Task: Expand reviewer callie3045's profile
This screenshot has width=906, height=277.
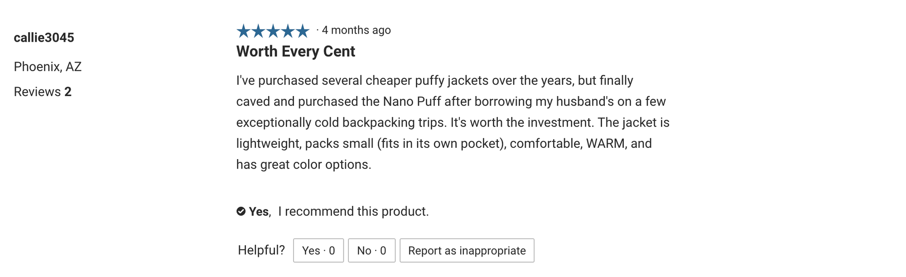Action: (x=45, y=38)
